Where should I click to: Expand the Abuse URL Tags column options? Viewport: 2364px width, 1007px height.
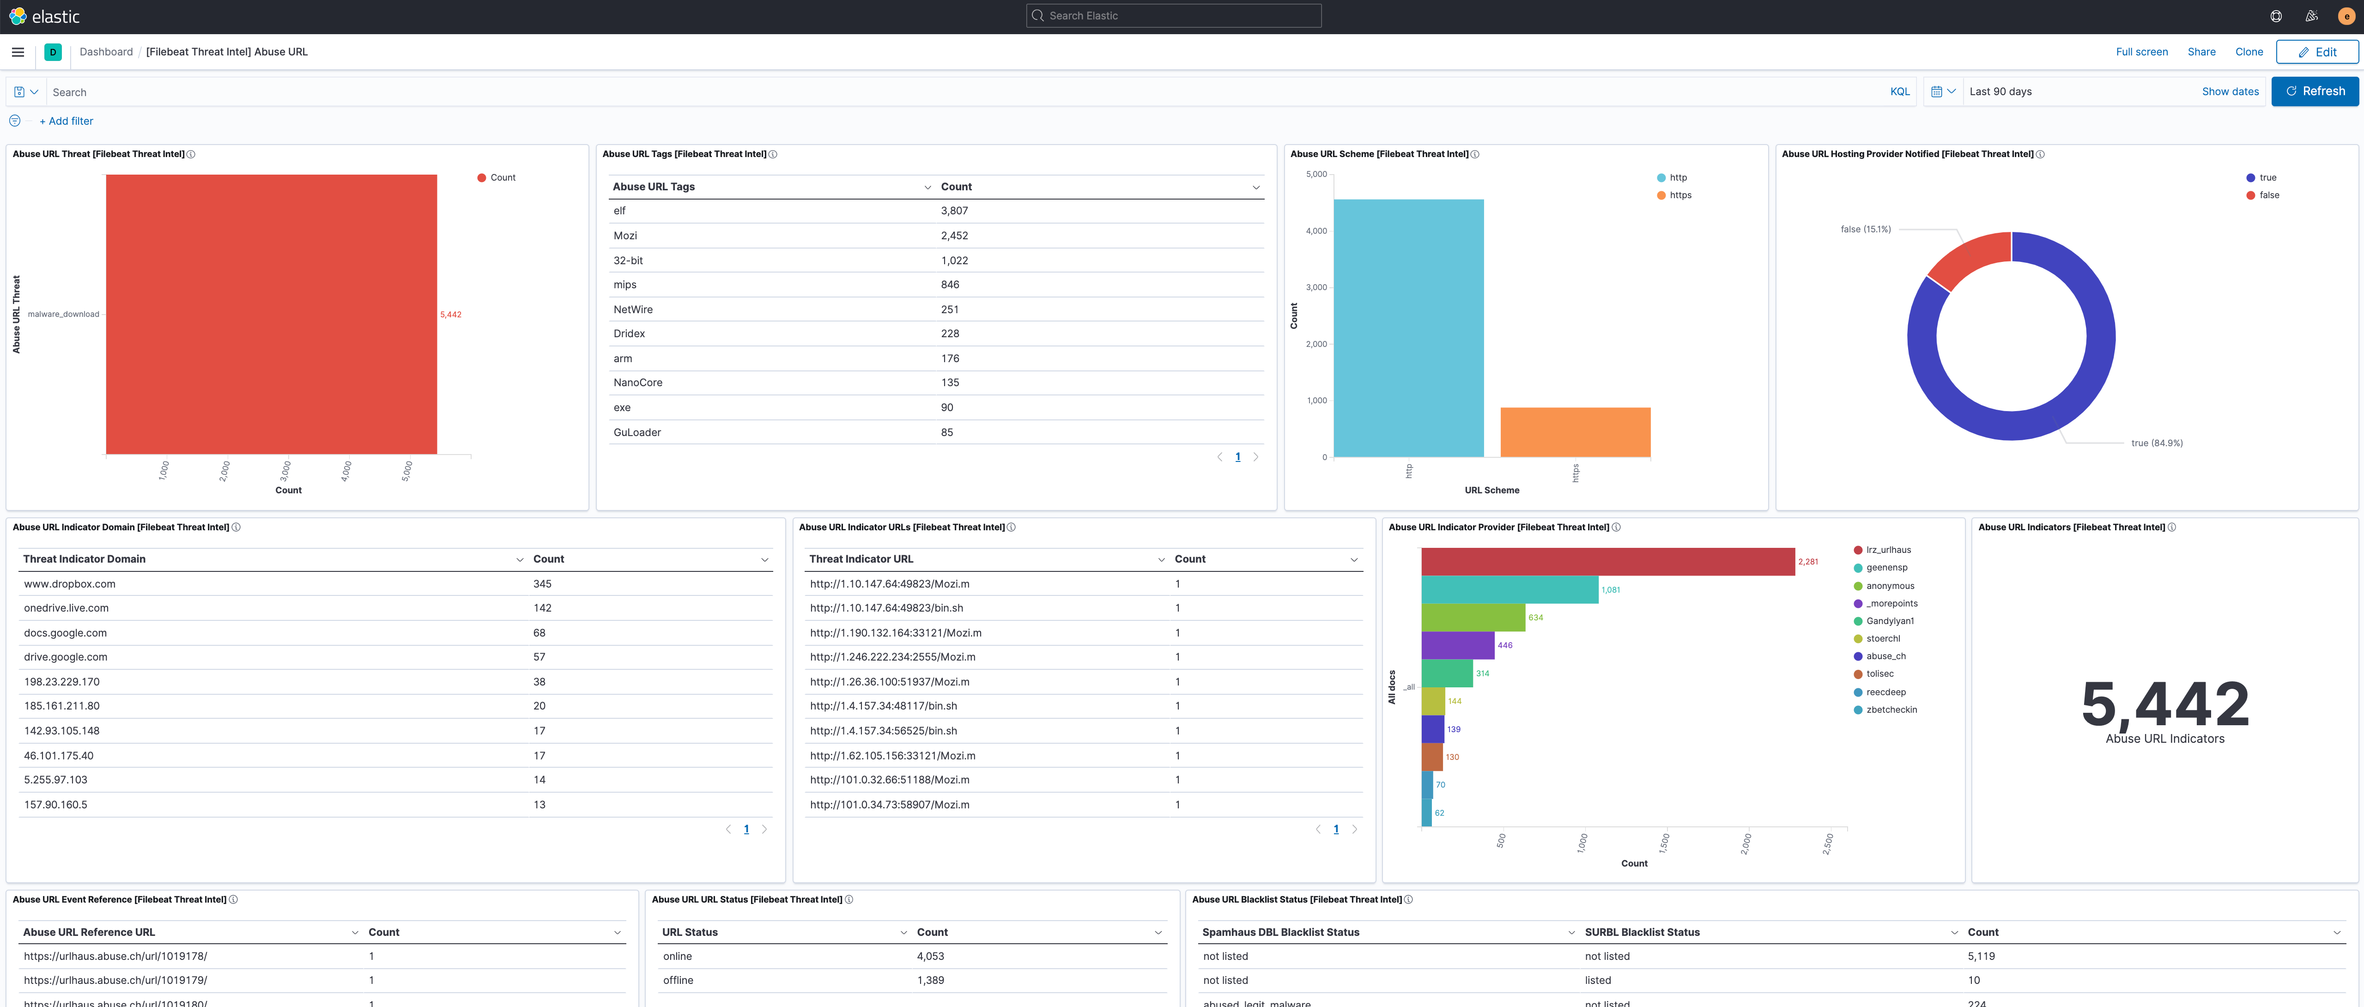tap(927, 187)
